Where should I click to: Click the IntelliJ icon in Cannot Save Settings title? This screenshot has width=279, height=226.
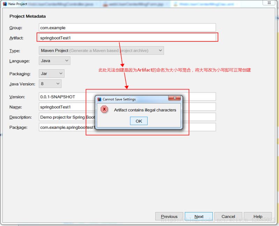[x=99, y=99]
